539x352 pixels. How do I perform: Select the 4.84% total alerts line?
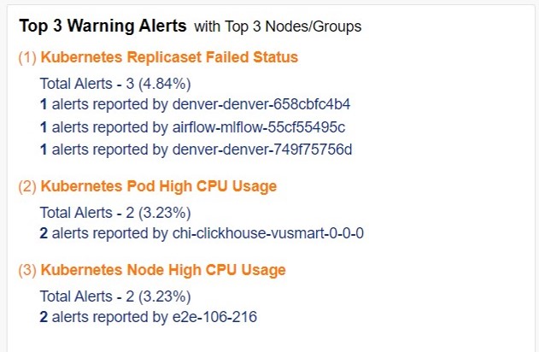click(x=114, y=84)
